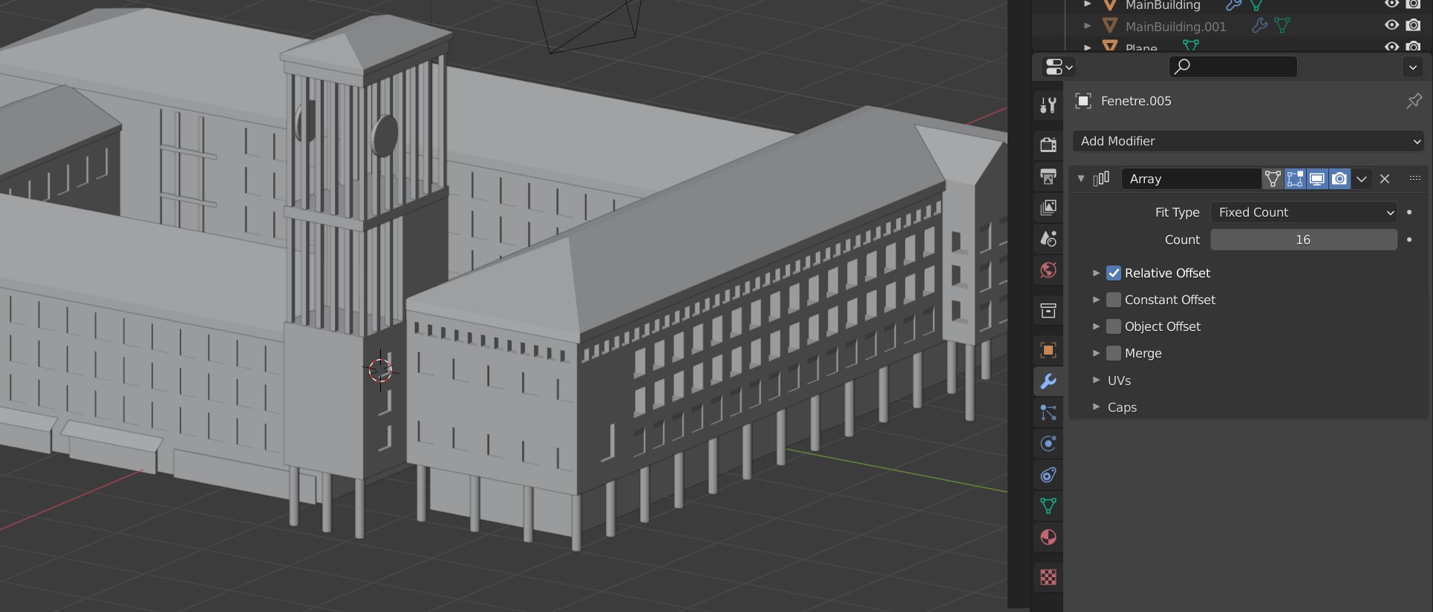Enable the Constant Offset checkbox

pyautogui.click(x=1114, y=300)
